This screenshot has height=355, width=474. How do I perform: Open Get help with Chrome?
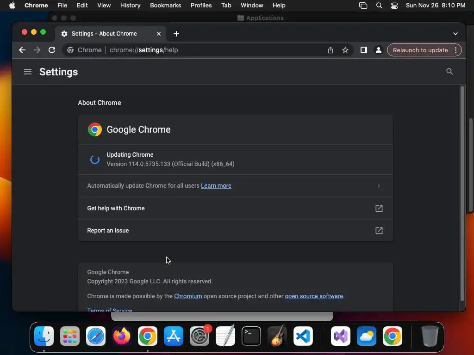236,208
